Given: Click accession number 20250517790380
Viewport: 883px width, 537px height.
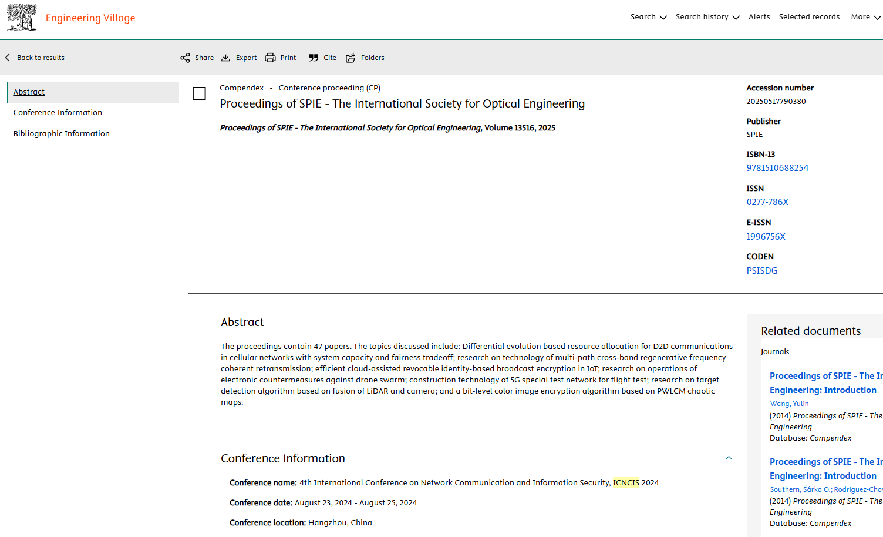Looking at the screenshot, I should (x=776, y=102).
